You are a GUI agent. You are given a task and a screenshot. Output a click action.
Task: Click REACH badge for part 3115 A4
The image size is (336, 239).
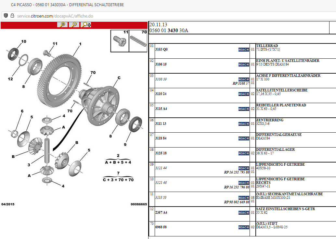click(244, 109)
